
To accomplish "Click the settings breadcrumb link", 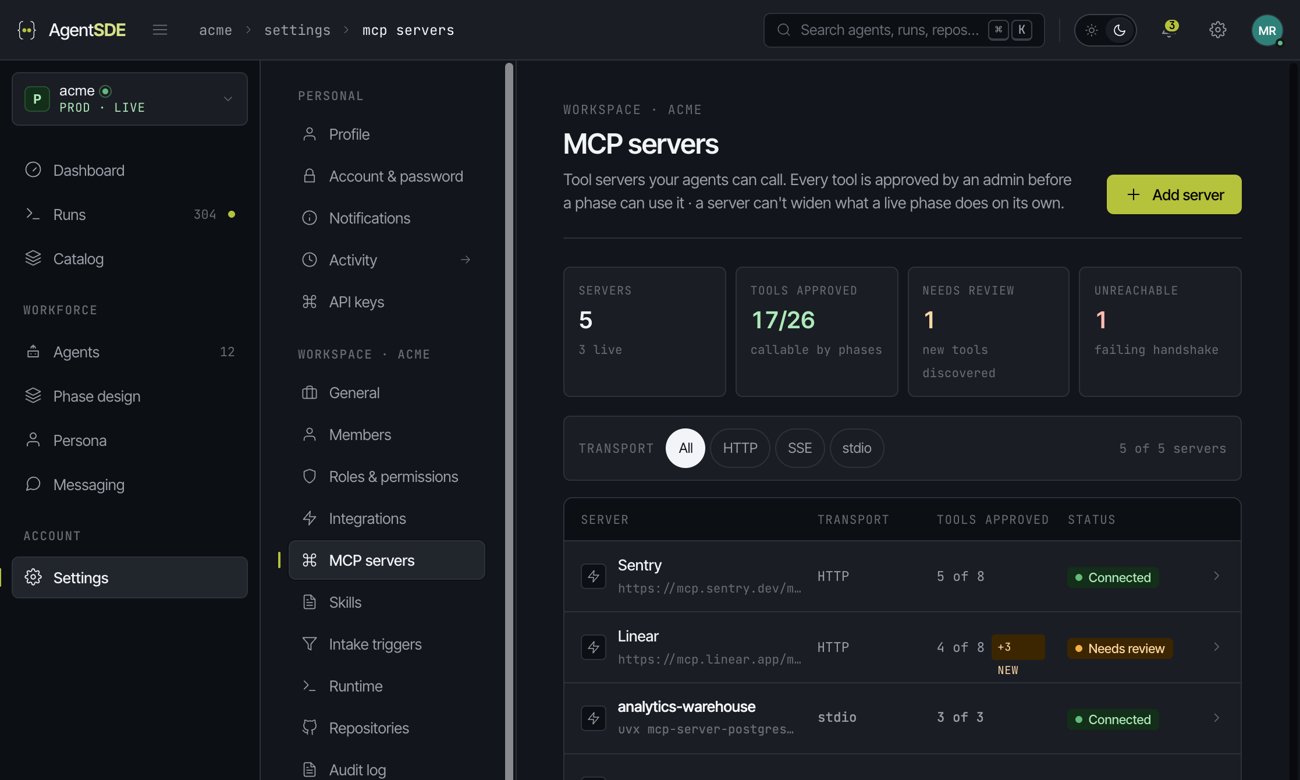I will [x=297, y=30].
